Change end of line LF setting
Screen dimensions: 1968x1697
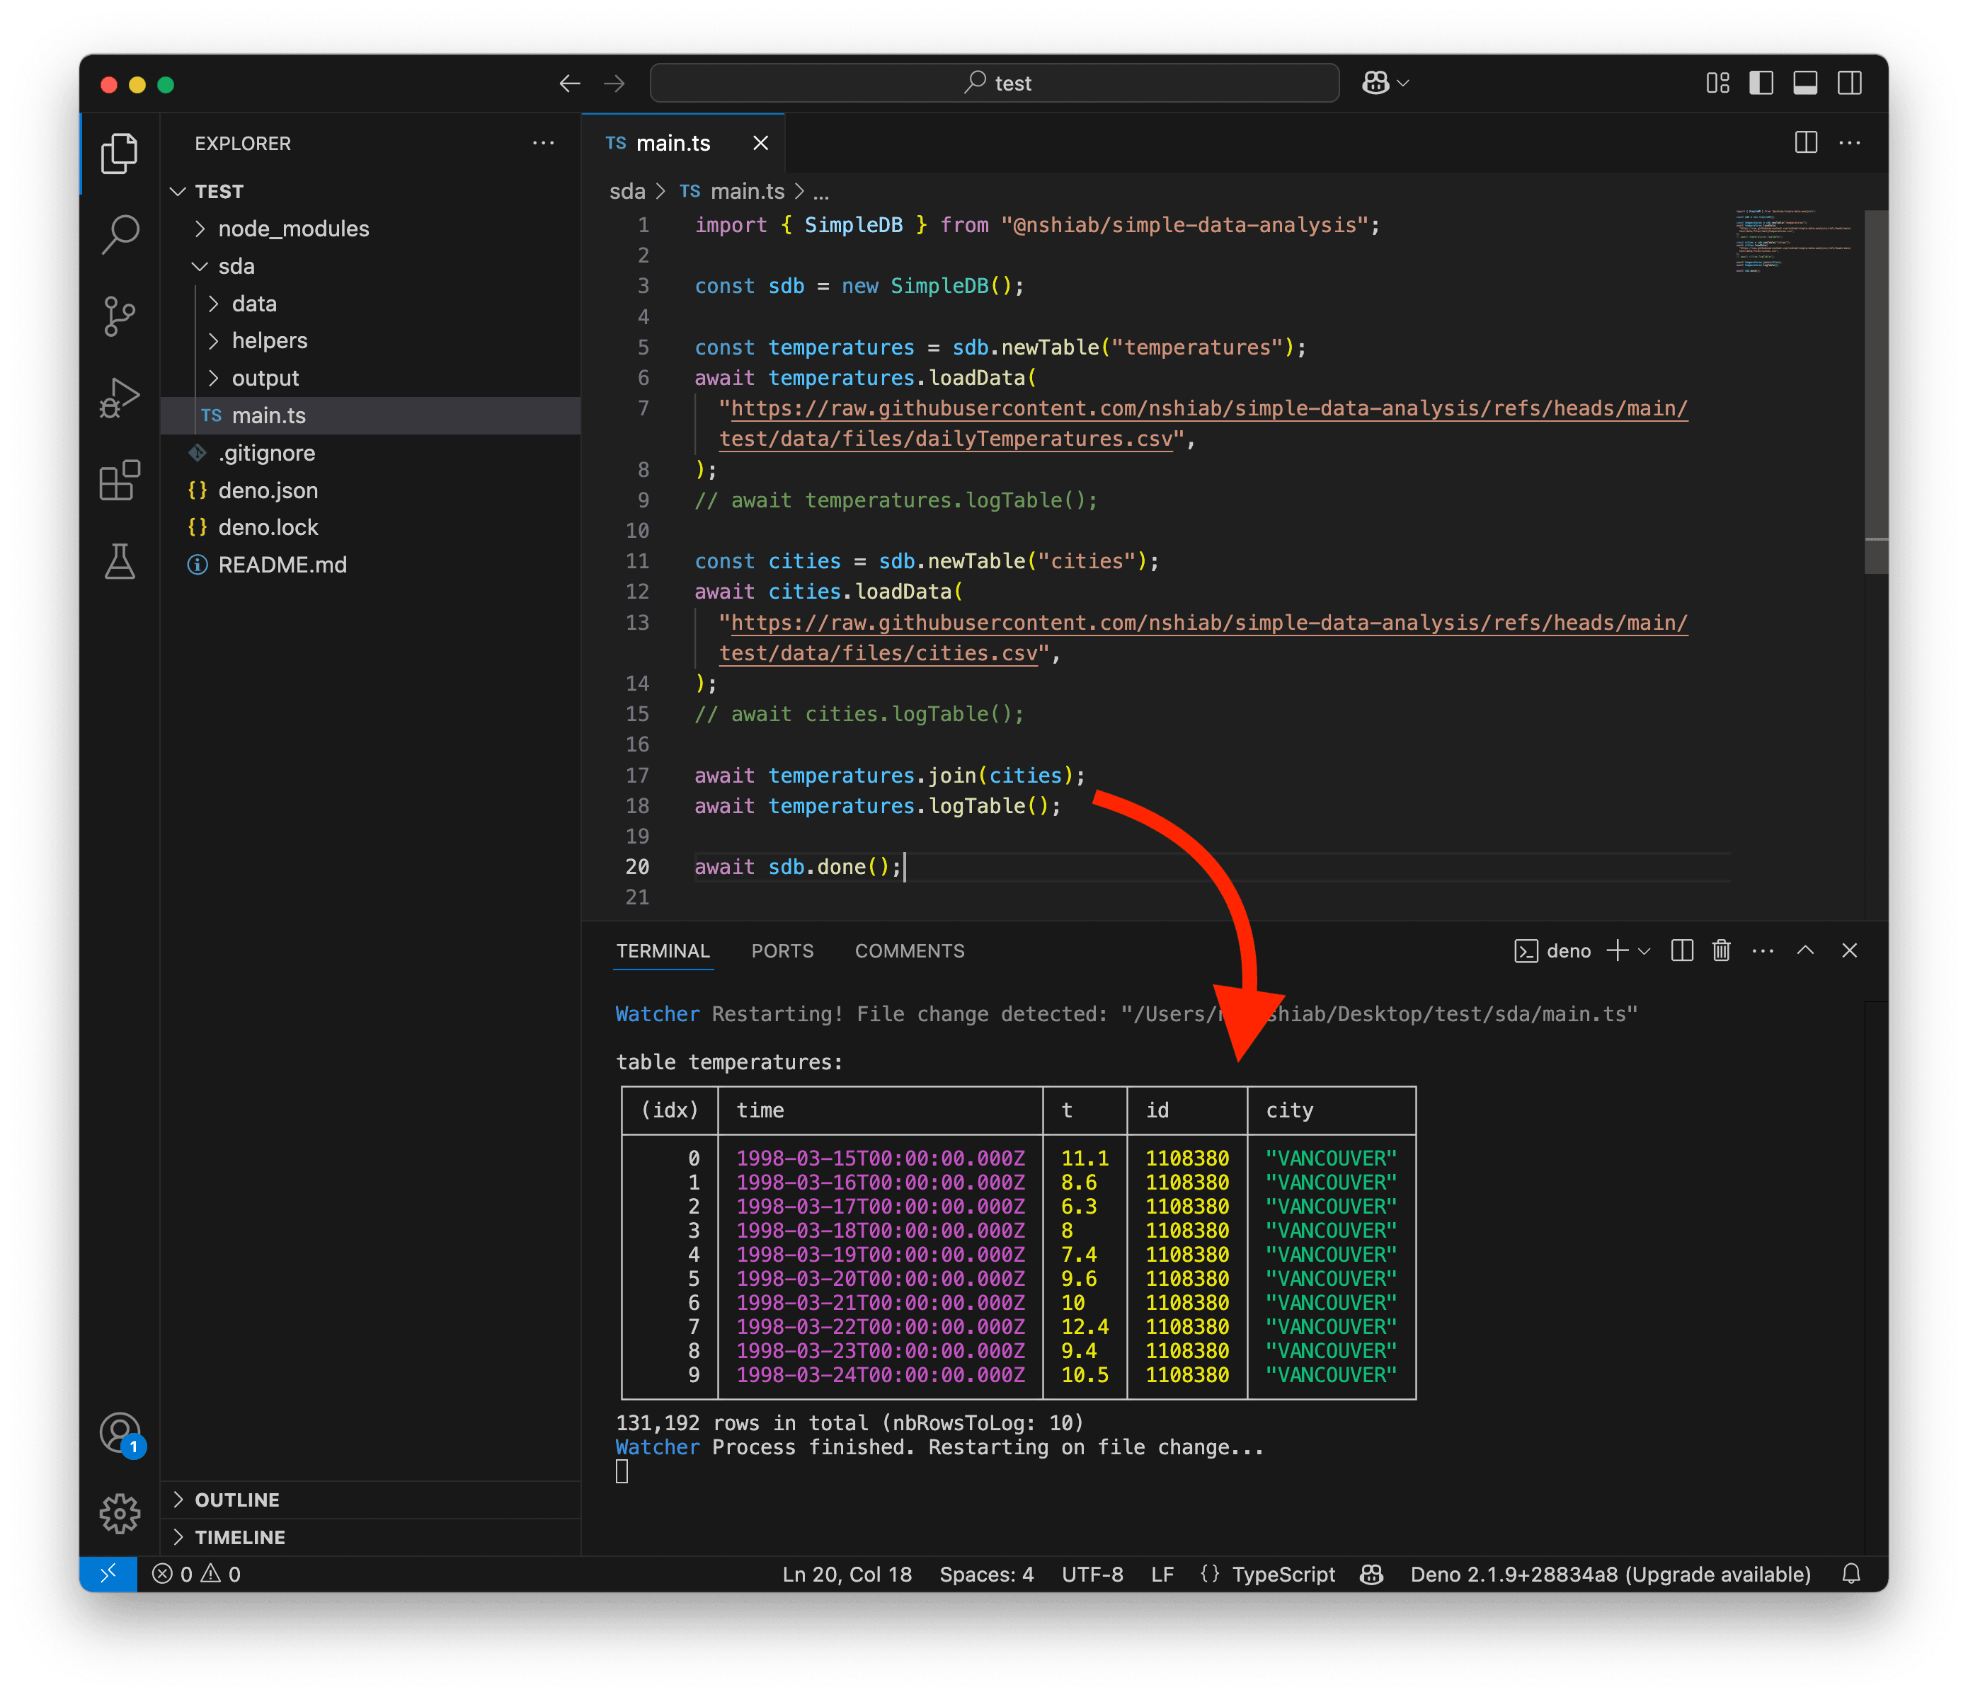tap(1162, 1574)
